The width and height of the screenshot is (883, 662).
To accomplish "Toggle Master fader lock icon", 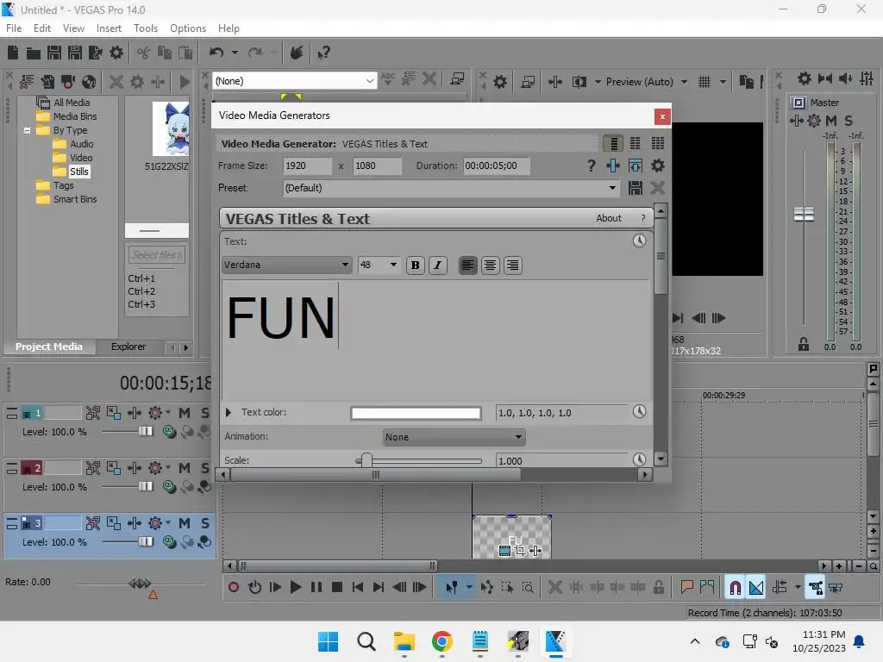I will click(x=804, y=345).
